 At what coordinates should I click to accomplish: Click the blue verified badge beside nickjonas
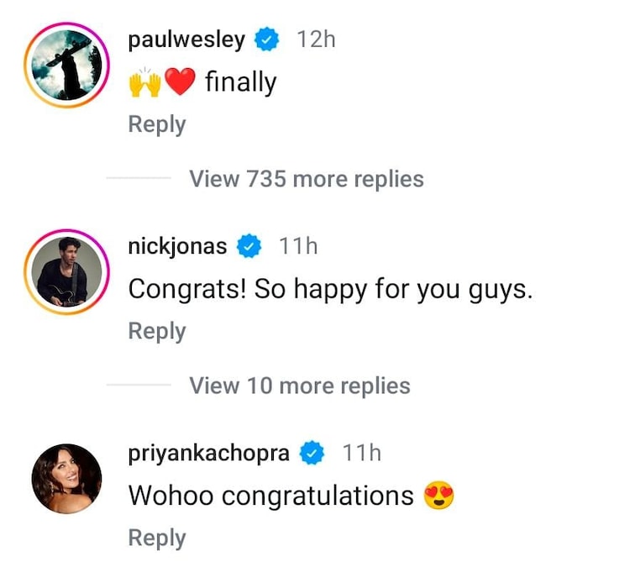pos(249,246)
